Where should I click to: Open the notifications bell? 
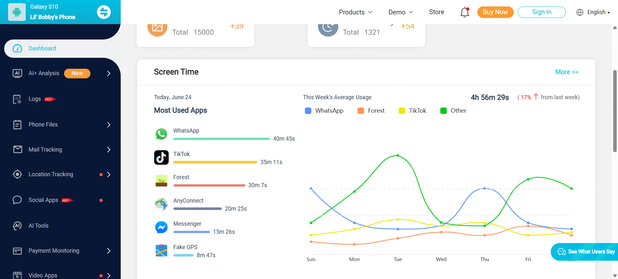point(465,12)
